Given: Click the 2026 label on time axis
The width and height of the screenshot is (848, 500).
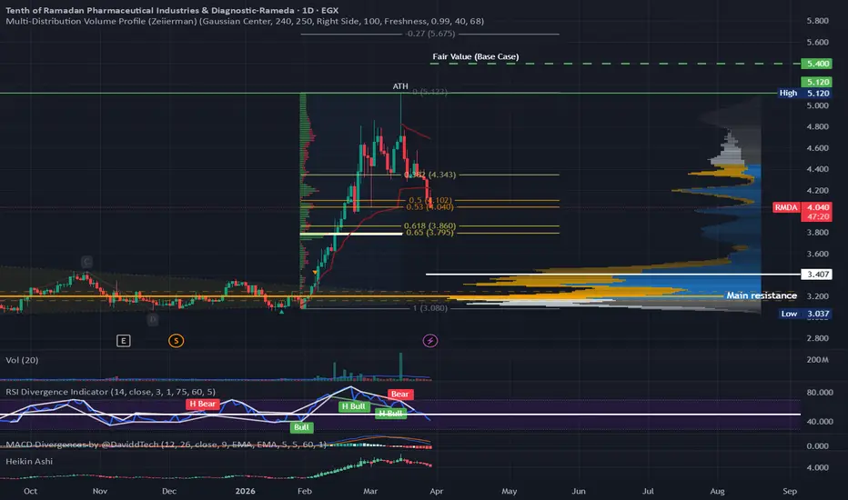Looking at the screenshot, I should point(245,491).
